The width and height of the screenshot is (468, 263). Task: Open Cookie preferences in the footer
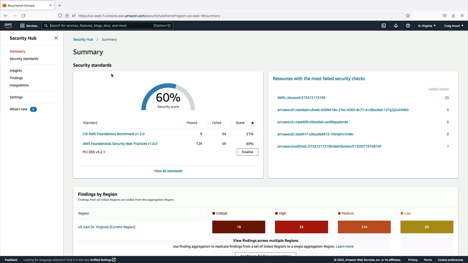point(450,260)
